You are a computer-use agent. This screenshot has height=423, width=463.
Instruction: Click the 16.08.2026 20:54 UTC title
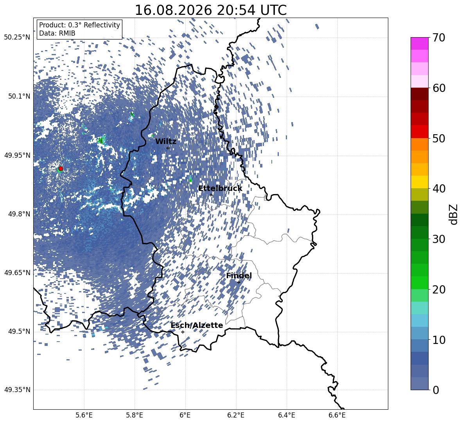coord(210,10)
